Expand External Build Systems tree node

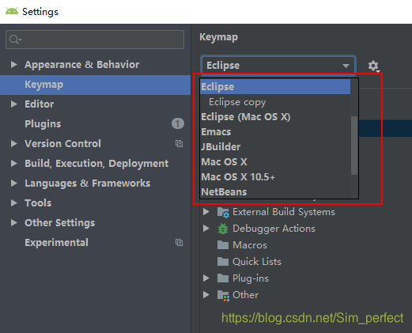(x=206, y=212)
